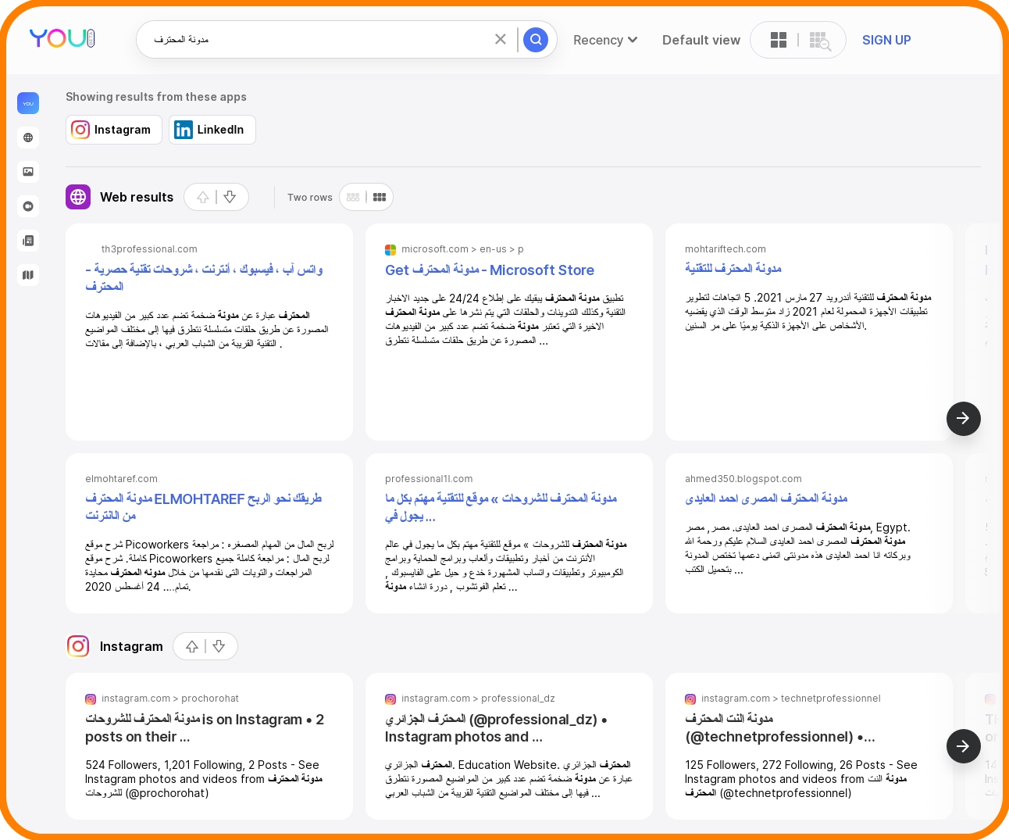The height and width of the screenshot is (840, 1009).
Task: Select Default view option
Action: (x=701, y=40)
